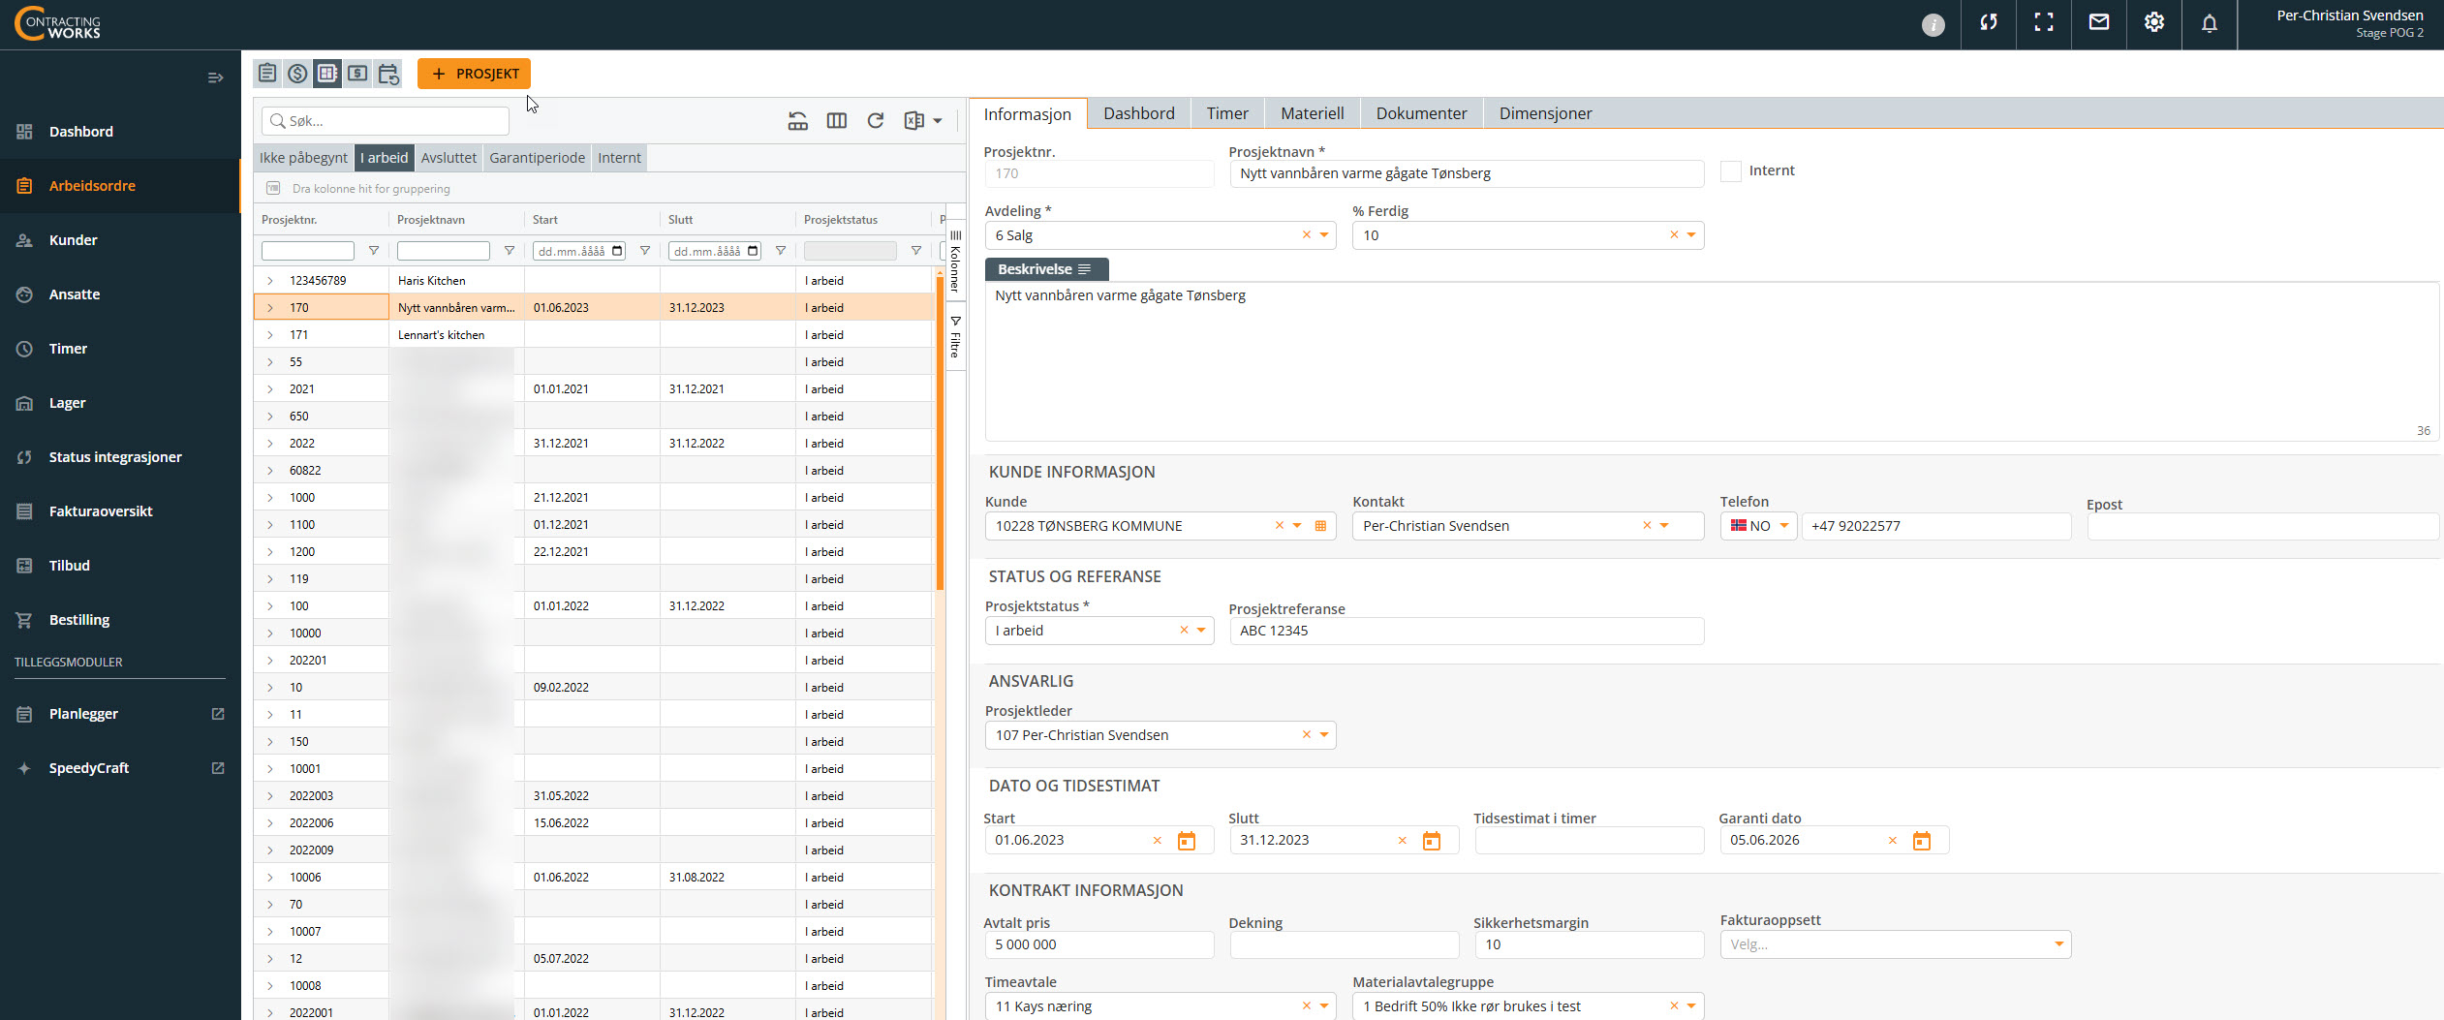2444x1020 pixels.
Task: Open the Prosjektstatus dropdown
Action: pyautogui.click(x=1201, y=631)
